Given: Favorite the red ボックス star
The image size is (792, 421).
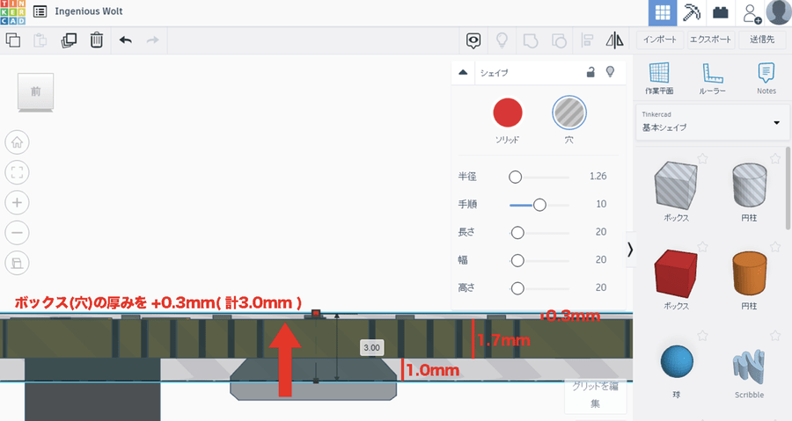Looking at the screenshot, I should click(702, 247).
